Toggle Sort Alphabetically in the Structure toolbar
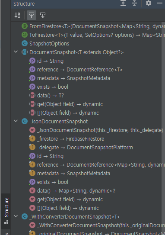 coord(17,15)
